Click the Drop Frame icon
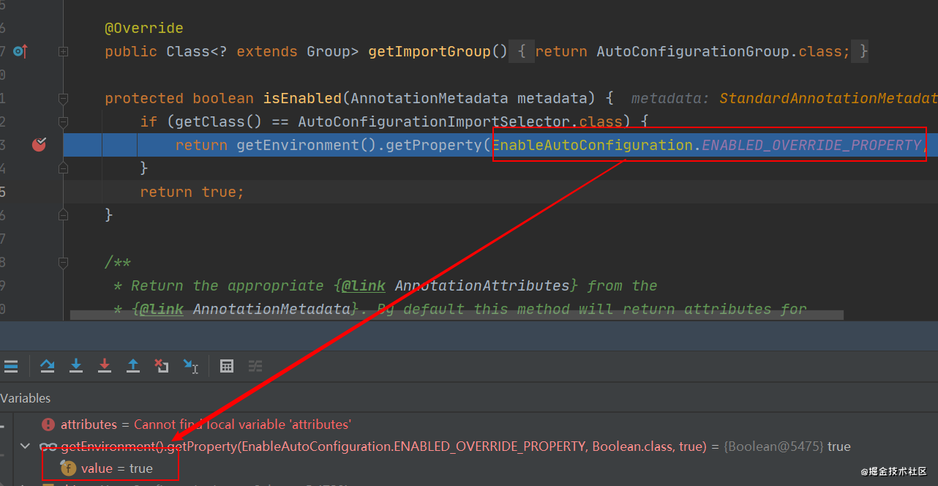Image resolution: width=938 pixels, height=486 pixels. [162, 366]
